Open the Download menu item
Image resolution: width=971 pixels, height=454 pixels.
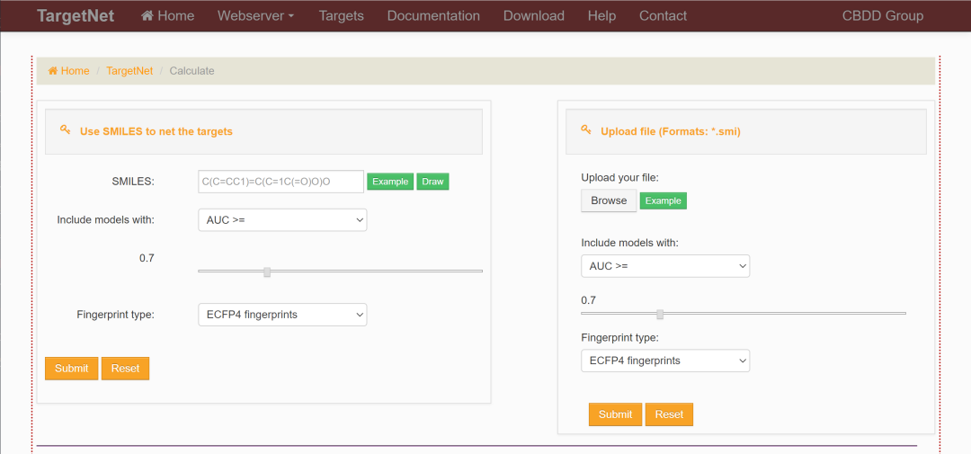click(534, 16)
